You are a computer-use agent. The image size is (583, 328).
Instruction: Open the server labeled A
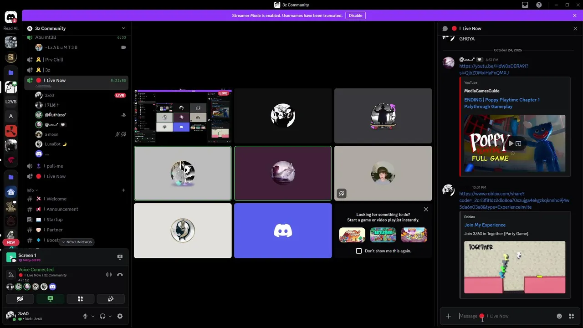[x=11, y=116]
